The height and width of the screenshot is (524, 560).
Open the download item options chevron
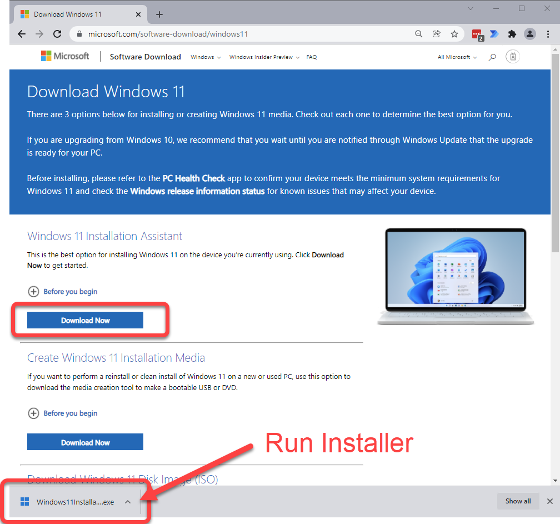pos(128,502)
